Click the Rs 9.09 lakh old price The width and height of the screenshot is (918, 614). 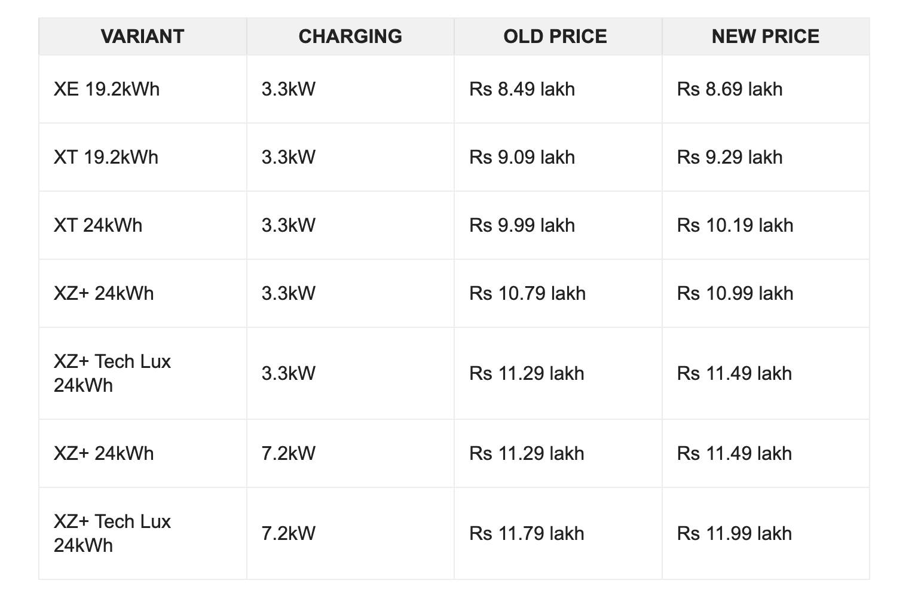(522, 158)
